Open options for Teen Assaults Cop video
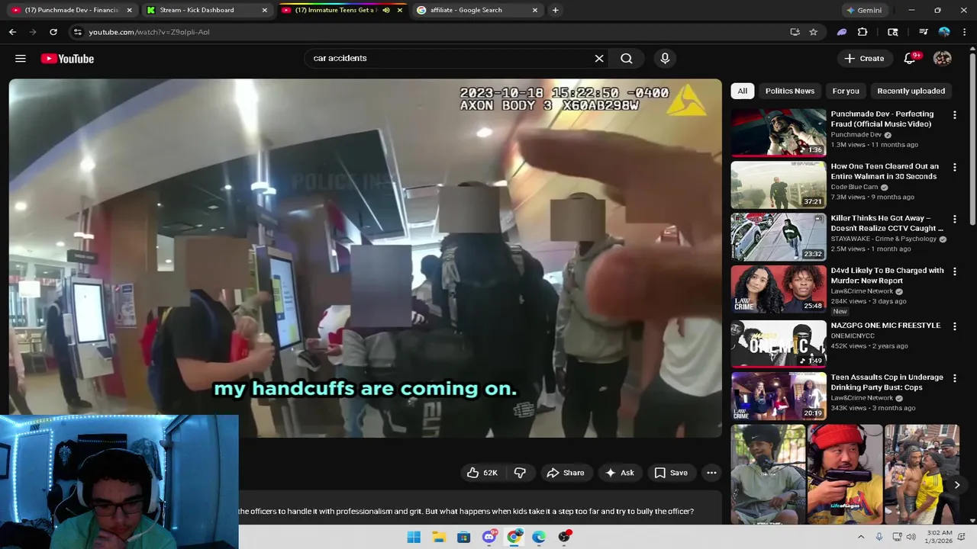Viewport: 977px width, 549px height. tap(954, 378)
